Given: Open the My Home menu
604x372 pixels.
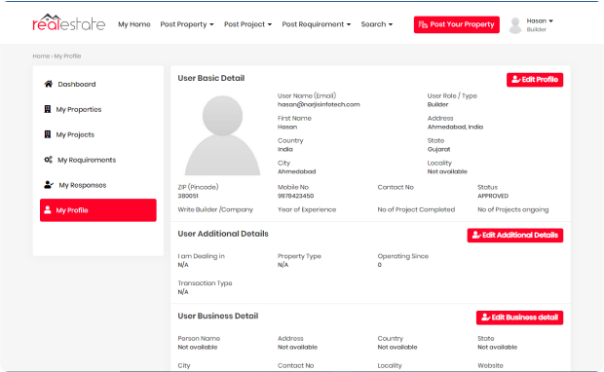Looking at the screenshot, I should tap(134, 24).
